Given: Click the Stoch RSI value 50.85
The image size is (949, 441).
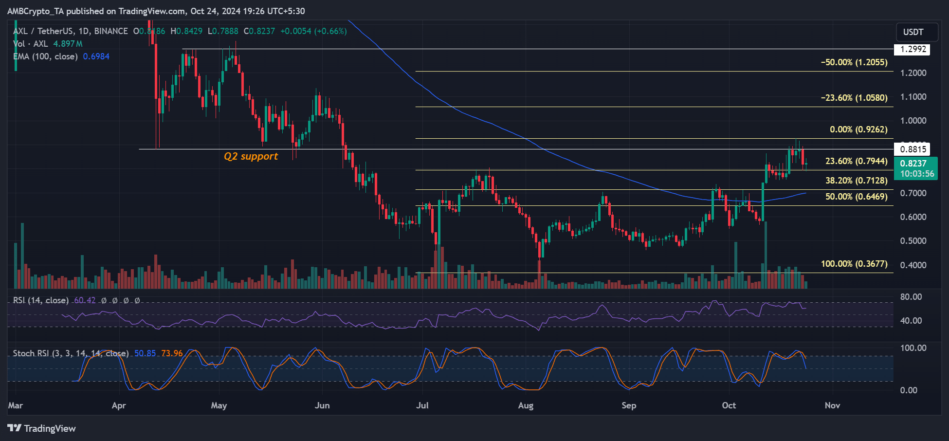Looking at the screenshot, I should coord(145,353).
